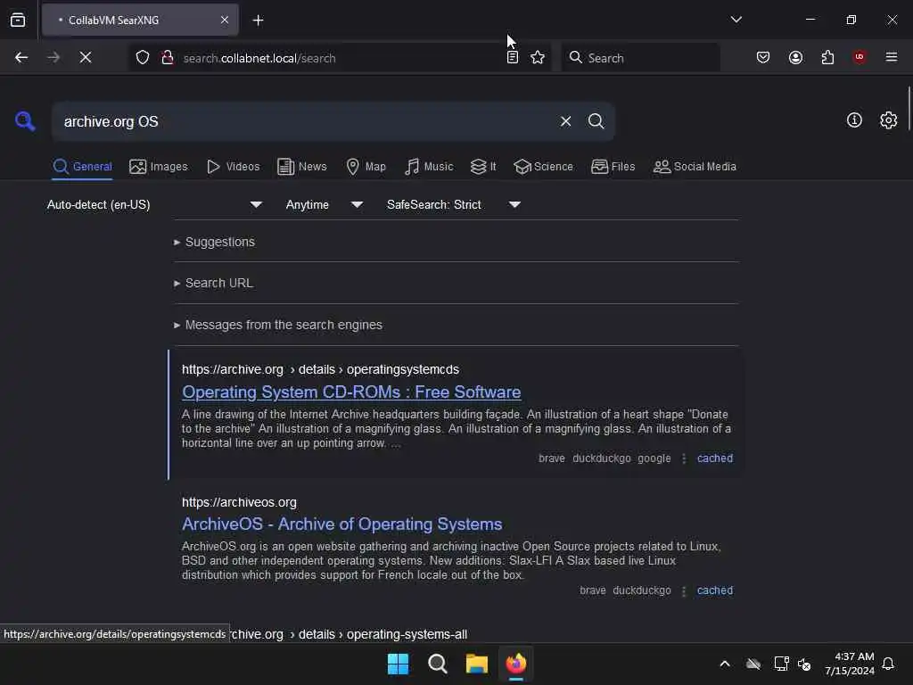Select the General category tab
The width and height of the screenshot is (913, 685).
(82, 167)
